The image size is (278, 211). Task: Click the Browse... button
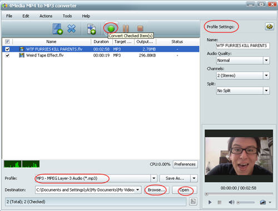tap(156, 190)
